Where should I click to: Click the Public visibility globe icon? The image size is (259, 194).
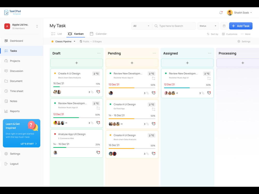81,41
